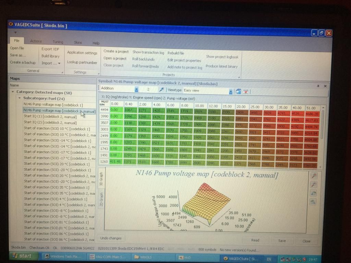351x263 pixels.
Task: Open the Import dropdown arrow
Action: (x=59, y=63)
